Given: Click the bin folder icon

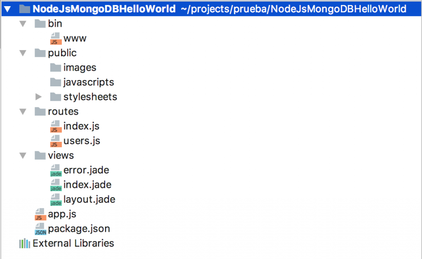Looking at the screenshot, I should tap(40, 23).
